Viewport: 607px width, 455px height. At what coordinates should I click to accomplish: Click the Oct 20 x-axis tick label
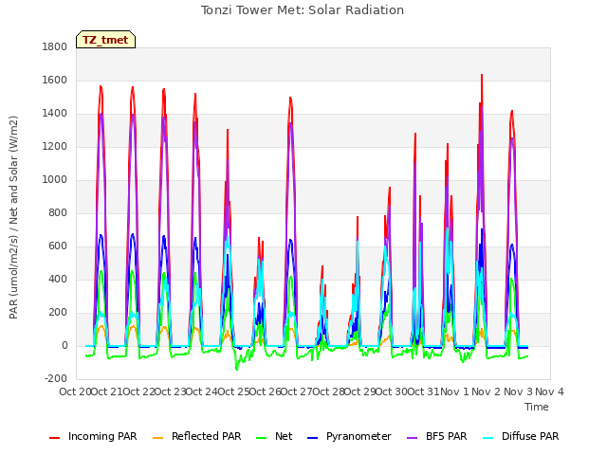(75, 391)
